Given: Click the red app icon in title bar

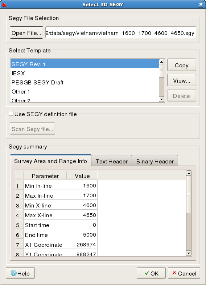Looking at the screenshot, I should [x=5, y=4].
